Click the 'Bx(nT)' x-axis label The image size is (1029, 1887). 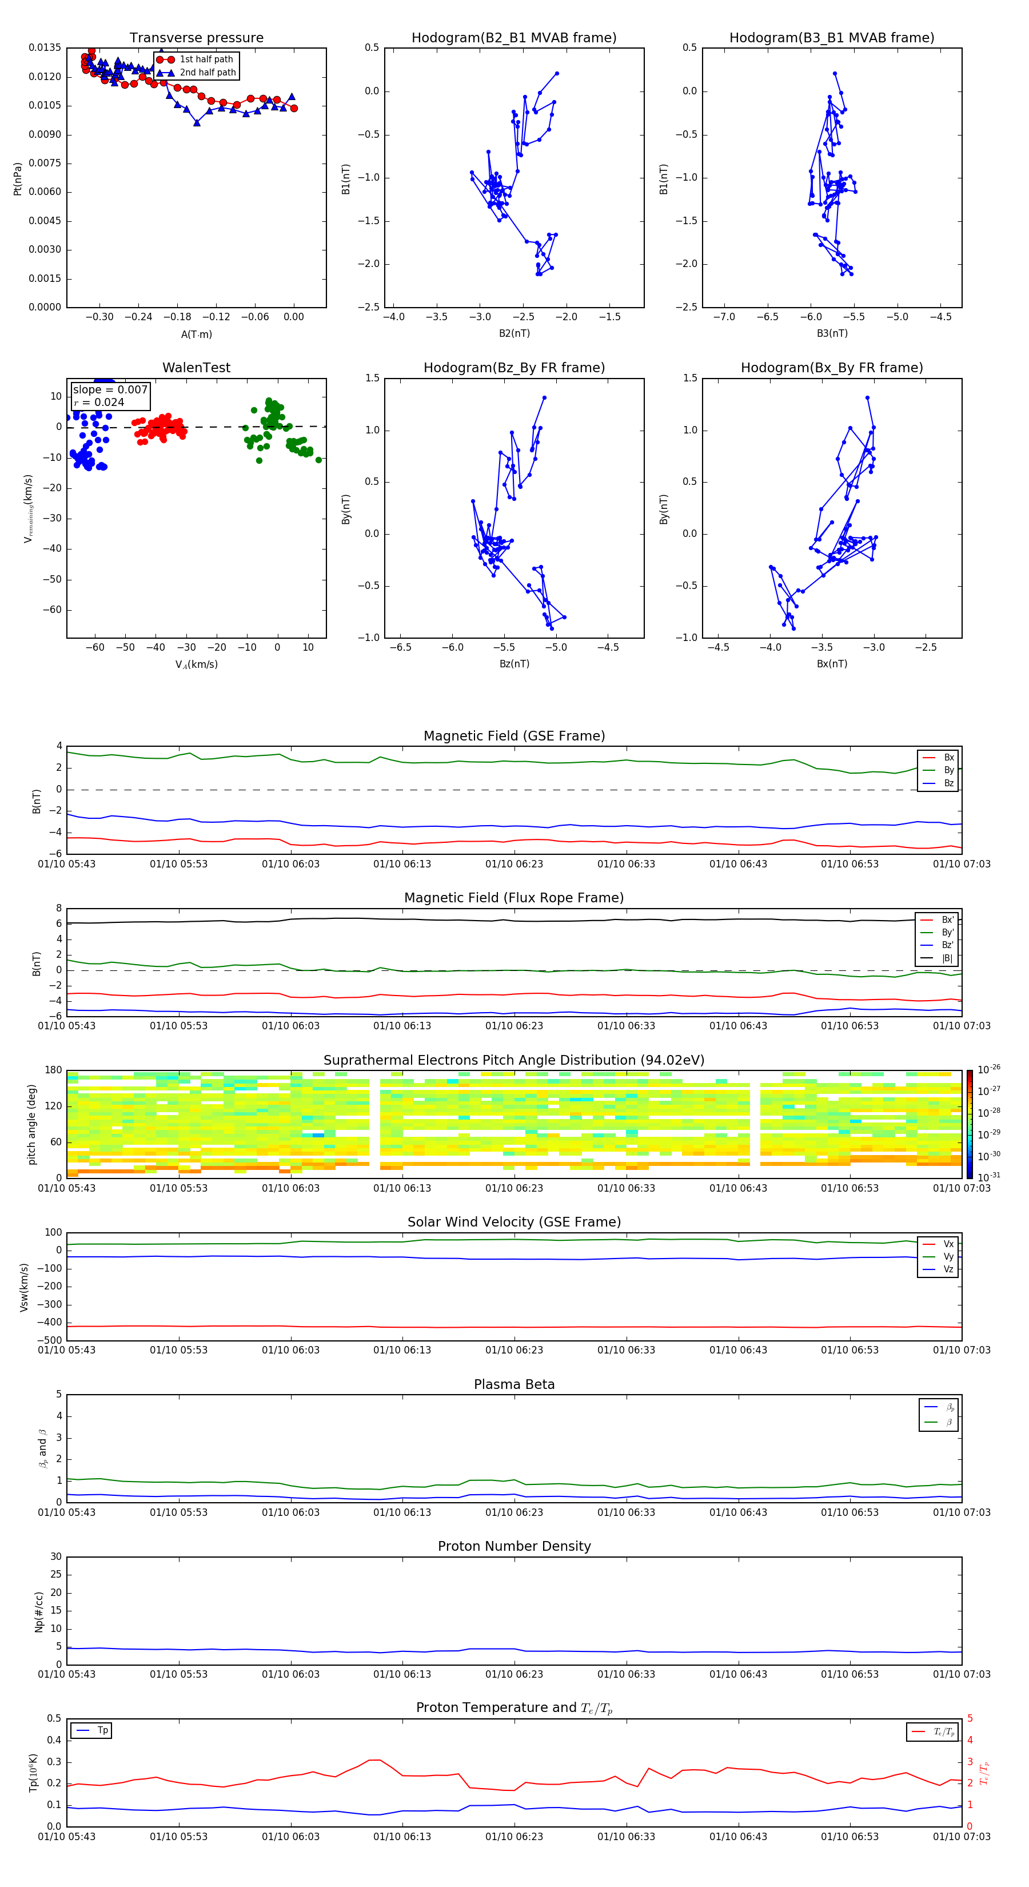click(832, 664)
